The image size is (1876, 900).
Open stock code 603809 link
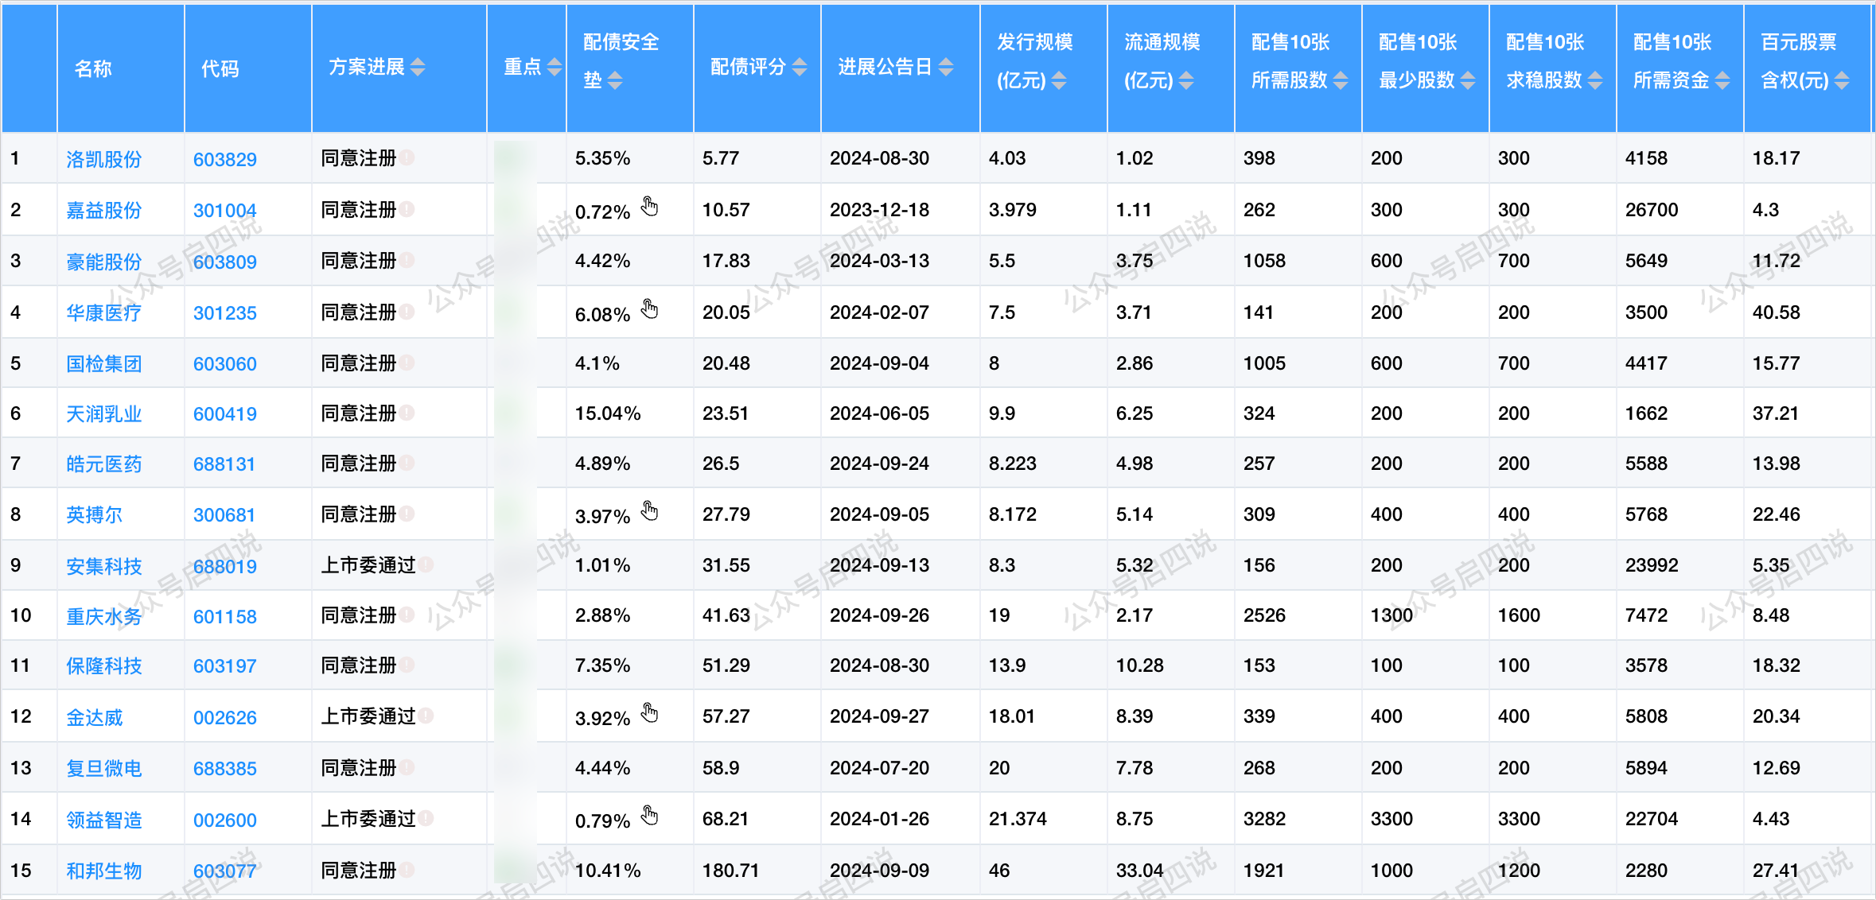(x=224, y=262)
